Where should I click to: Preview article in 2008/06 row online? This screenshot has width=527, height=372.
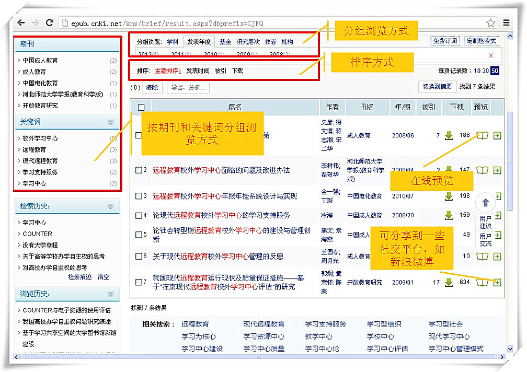482,136
